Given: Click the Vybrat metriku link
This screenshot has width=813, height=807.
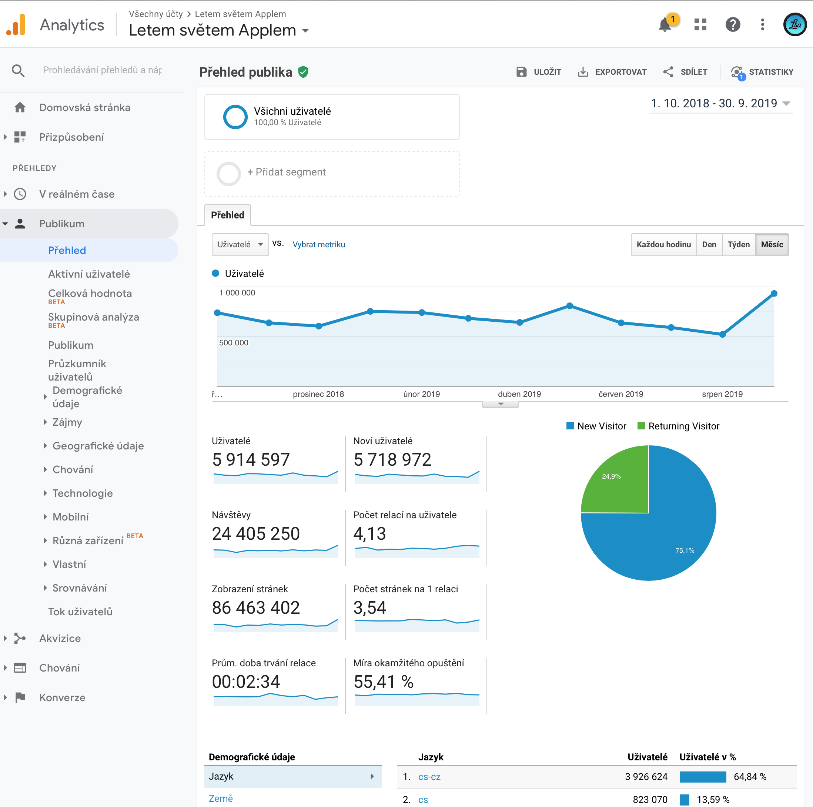Looking at the screenshot, I should point(318,244).
